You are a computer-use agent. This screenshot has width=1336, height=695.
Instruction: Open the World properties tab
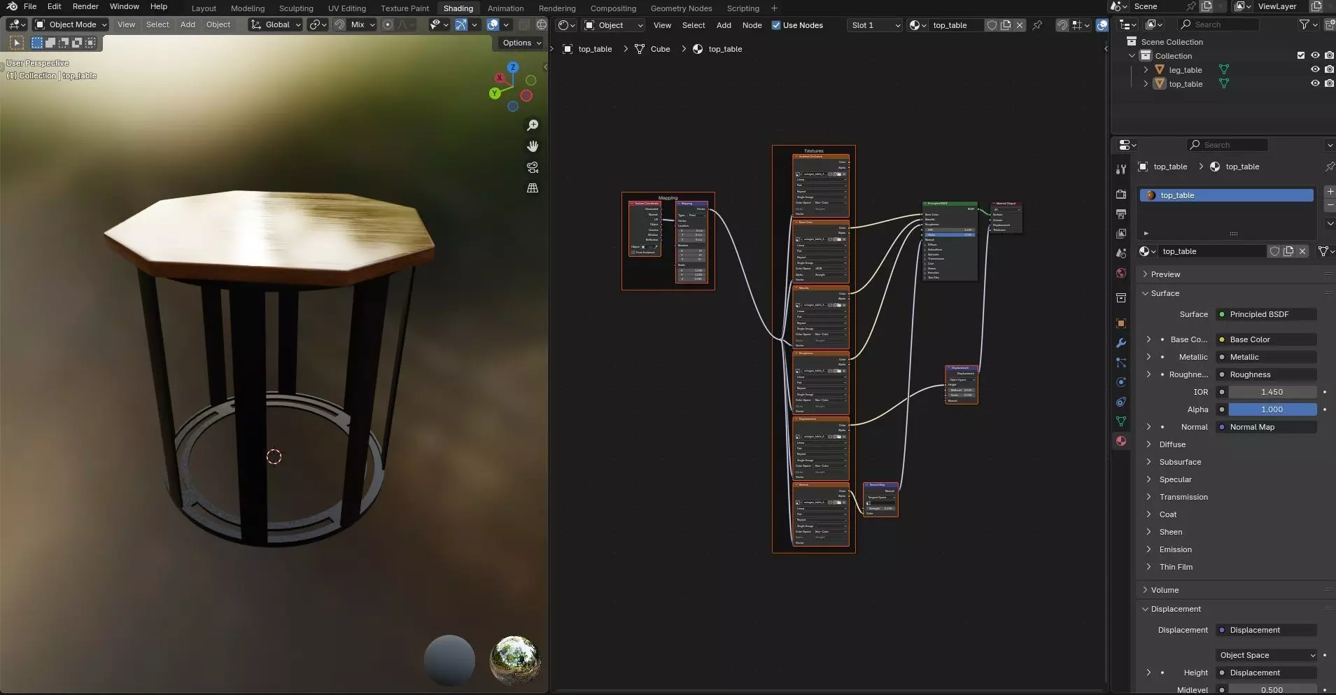[1121, 273]
